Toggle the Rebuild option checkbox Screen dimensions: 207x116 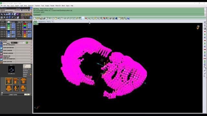click(31, 72)
